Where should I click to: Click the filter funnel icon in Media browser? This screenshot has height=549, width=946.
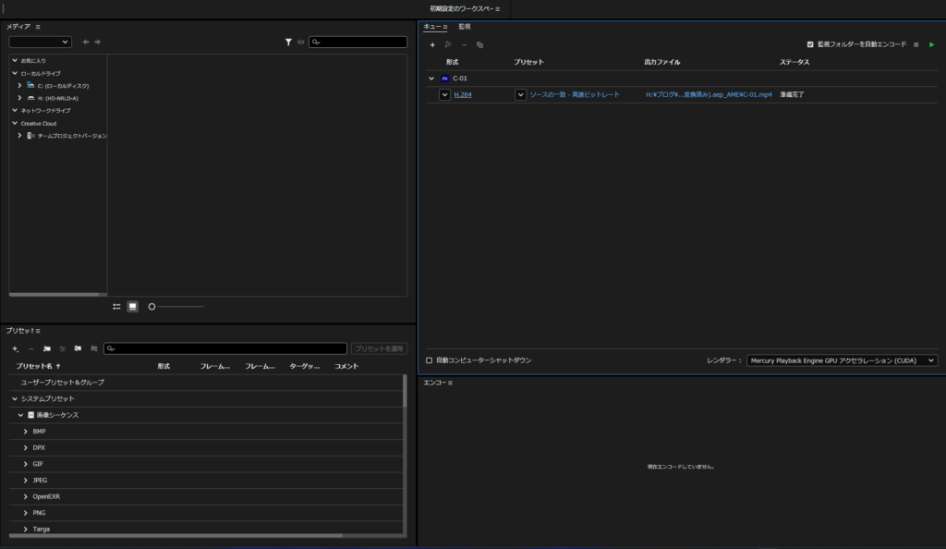[x=288, y=42]
